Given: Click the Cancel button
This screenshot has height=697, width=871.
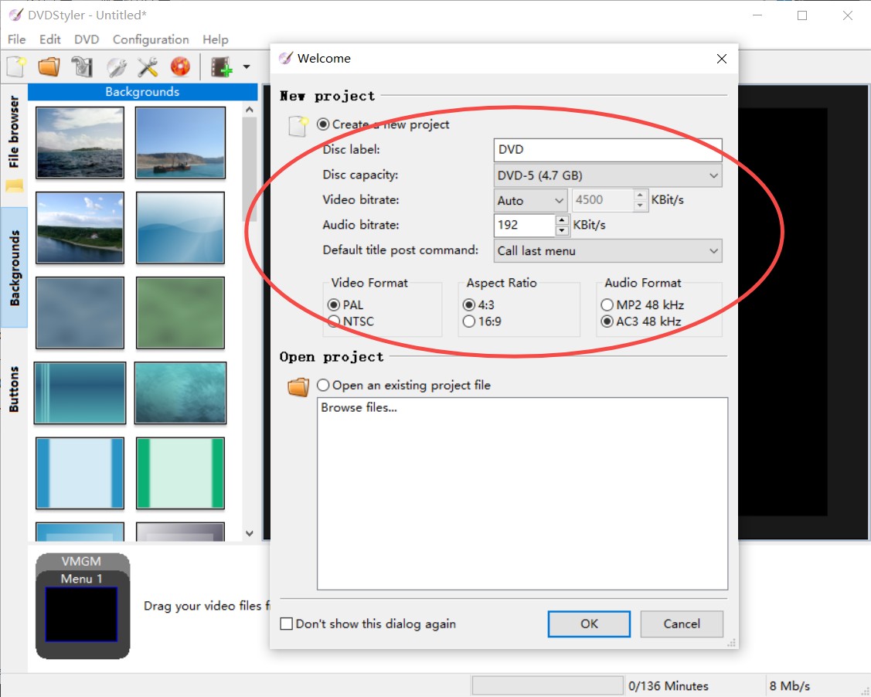Looking at the screenshot, I should tap(682, 624).
